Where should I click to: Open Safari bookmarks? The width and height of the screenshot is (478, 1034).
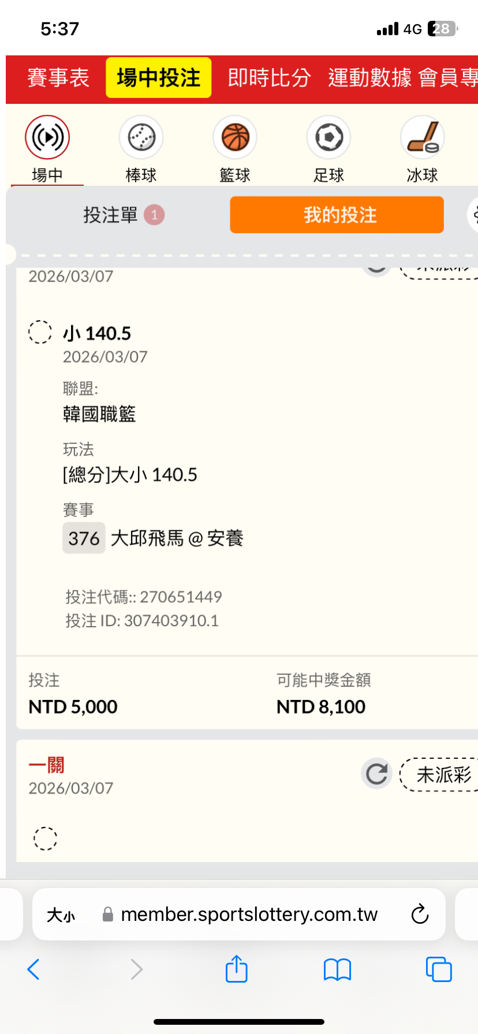[x=337, y=969]
